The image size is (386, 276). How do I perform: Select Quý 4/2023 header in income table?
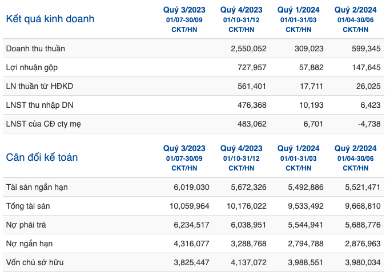[241, 10]
